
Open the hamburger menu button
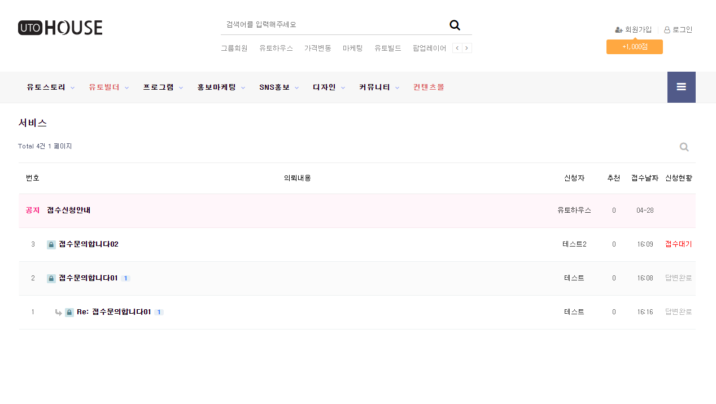click(681, 87)
